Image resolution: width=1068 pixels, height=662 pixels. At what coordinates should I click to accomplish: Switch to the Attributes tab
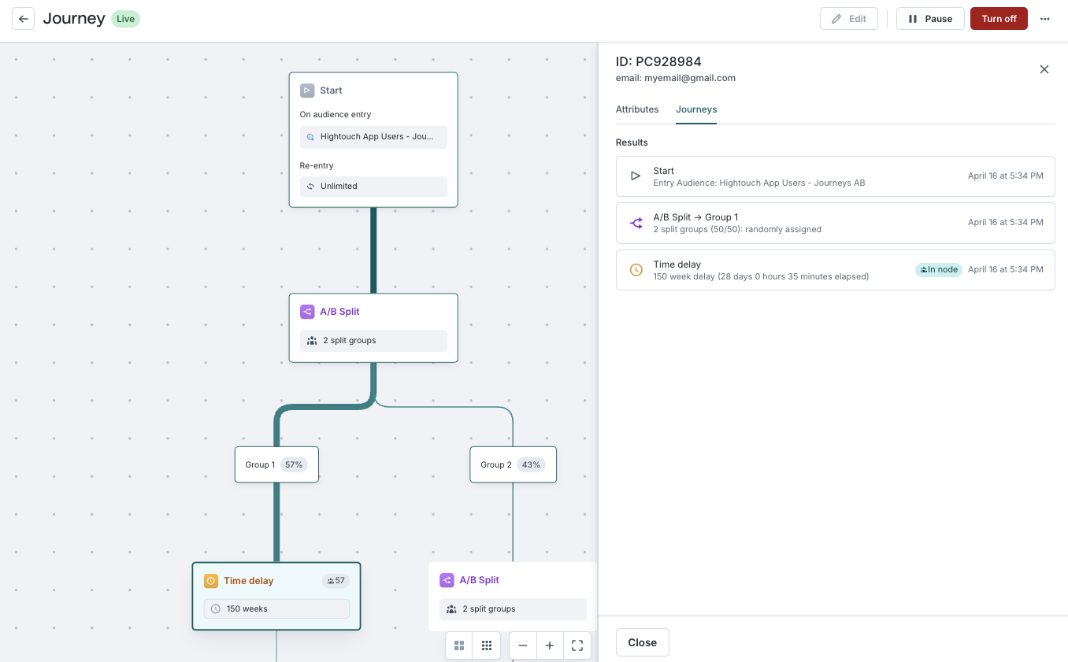click(x=637, y=109)
